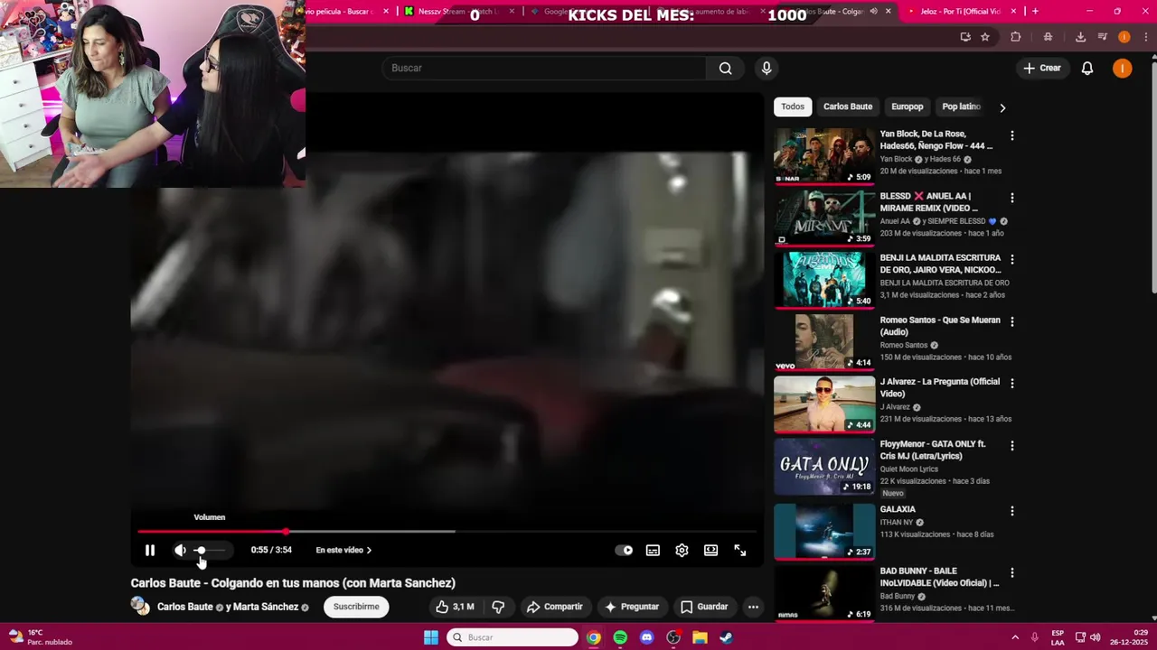The image size is (1157, 650).
Task: Open Windows Start menu
Action: [x=431, y=637]
